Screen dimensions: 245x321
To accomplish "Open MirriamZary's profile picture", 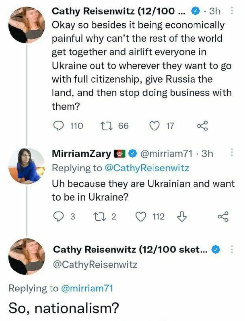I will click(27, 166).
